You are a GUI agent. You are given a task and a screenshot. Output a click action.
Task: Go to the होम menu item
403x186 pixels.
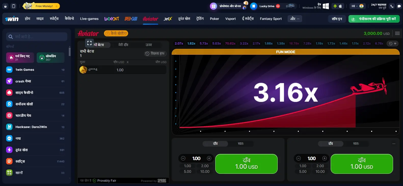click(28, 19)
